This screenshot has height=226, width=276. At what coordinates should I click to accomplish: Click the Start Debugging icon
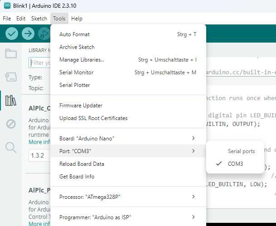(44, 34)
